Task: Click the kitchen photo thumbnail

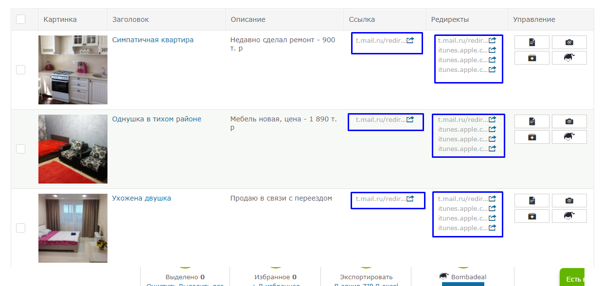Action: click(73, 70)
